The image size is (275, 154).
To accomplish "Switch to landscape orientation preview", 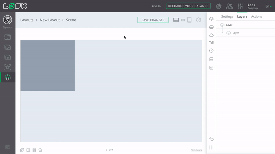I will pos(176,20).
